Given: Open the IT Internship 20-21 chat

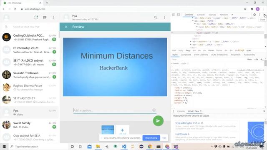Looking at the screenshot, I should tap(29, 50).
